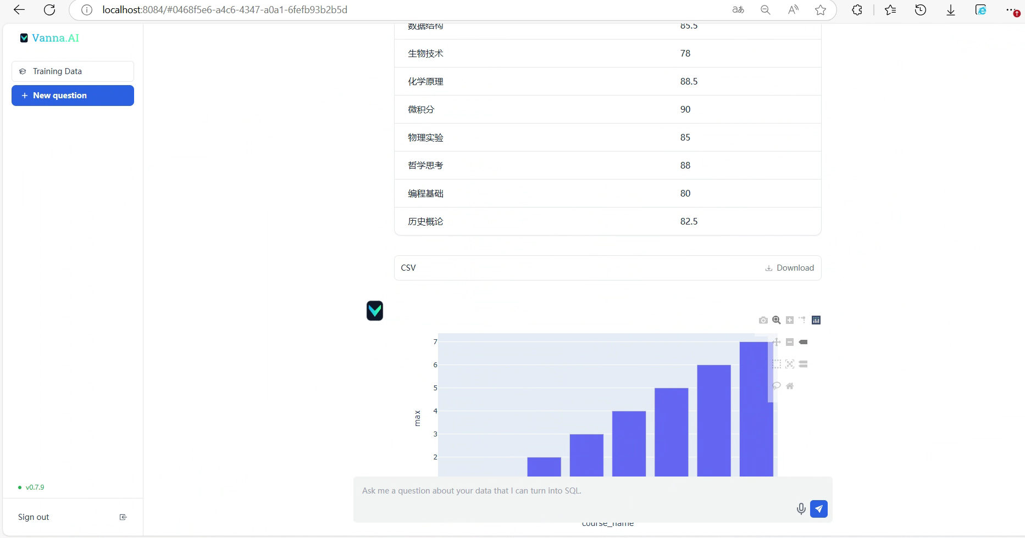Click the CSV label text
This screenshot has width=1025, height=538.
tap(408, 268)
